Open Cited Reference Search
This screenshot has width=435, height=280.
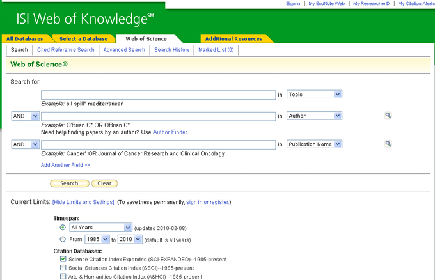pos(66,50)
